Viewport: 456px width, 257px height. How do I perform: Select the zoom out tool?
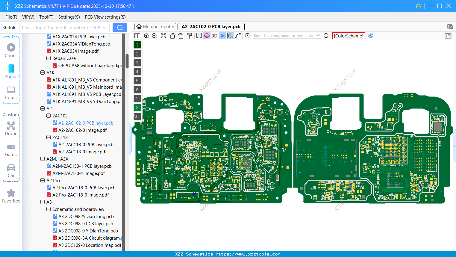(x=154, y=35)
